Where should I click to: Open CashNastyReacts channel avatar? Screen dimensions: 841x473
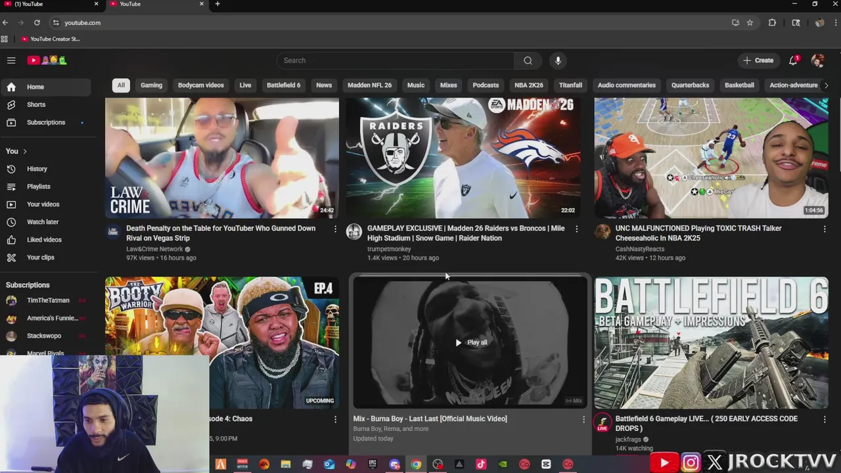[x=602, y=231]
